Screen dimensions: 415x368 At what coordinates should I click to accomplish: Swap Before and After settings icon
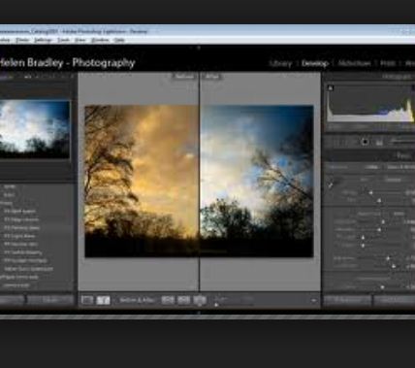200,300
